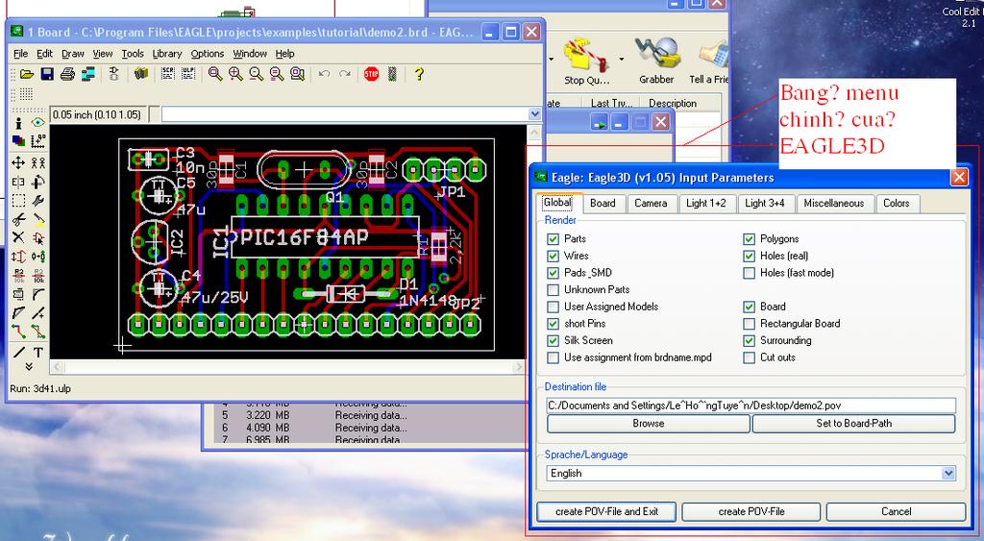This screenshot has height=541, width=984.
Task: Select the Show eye icon tool
Action: (x=38, y=123)
